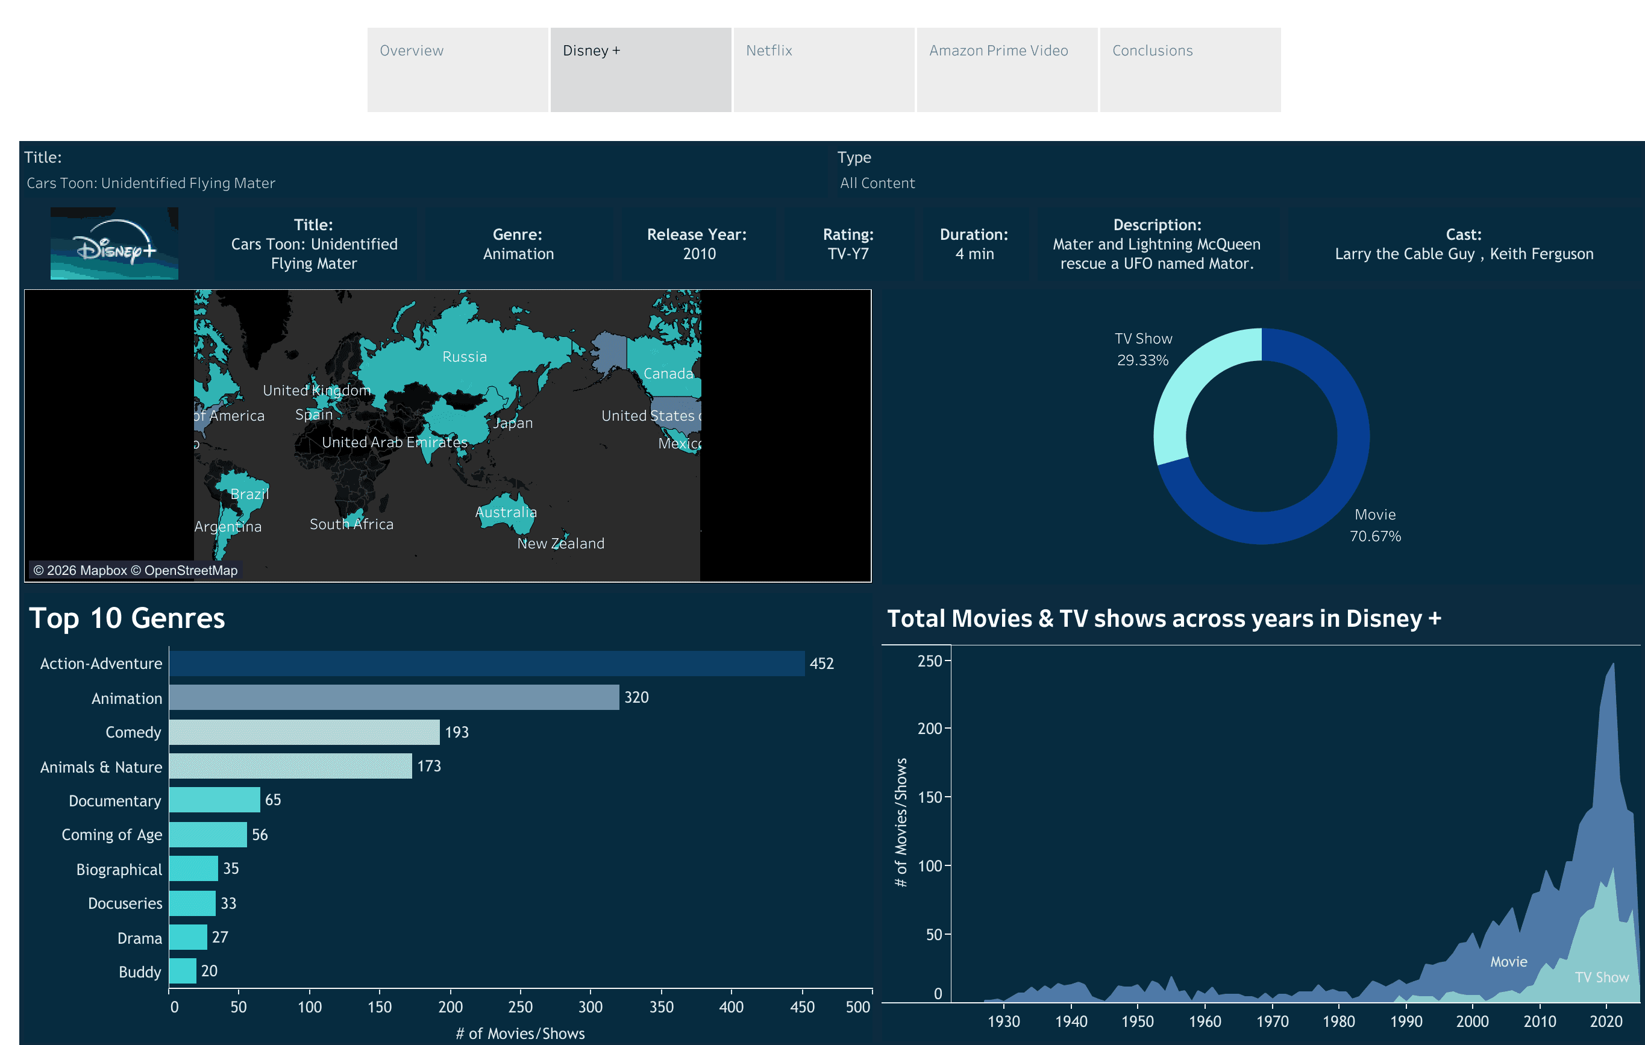1645x1045 pixels.
Task: Click the Animation genre bar
Action: tap(393, 698)
